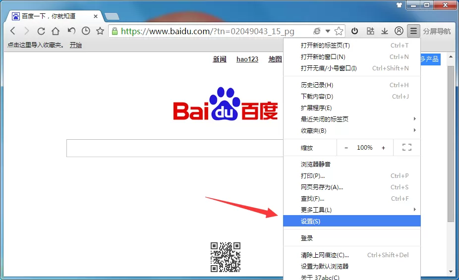
Task: Open the skin shirt icon in title bar
Action: pos(399,4)
